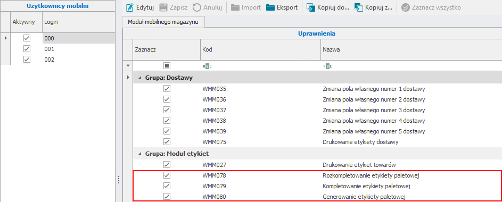Select user login 000
The width and height of the screenshot is (502, 202).
[x=78, y=38]
